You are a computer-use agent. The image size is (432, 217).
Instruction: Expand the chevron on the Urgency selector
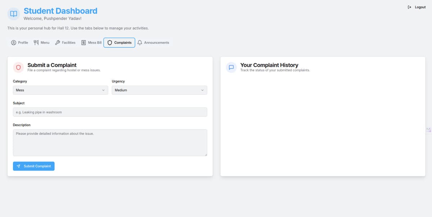(x=203, y=90)
